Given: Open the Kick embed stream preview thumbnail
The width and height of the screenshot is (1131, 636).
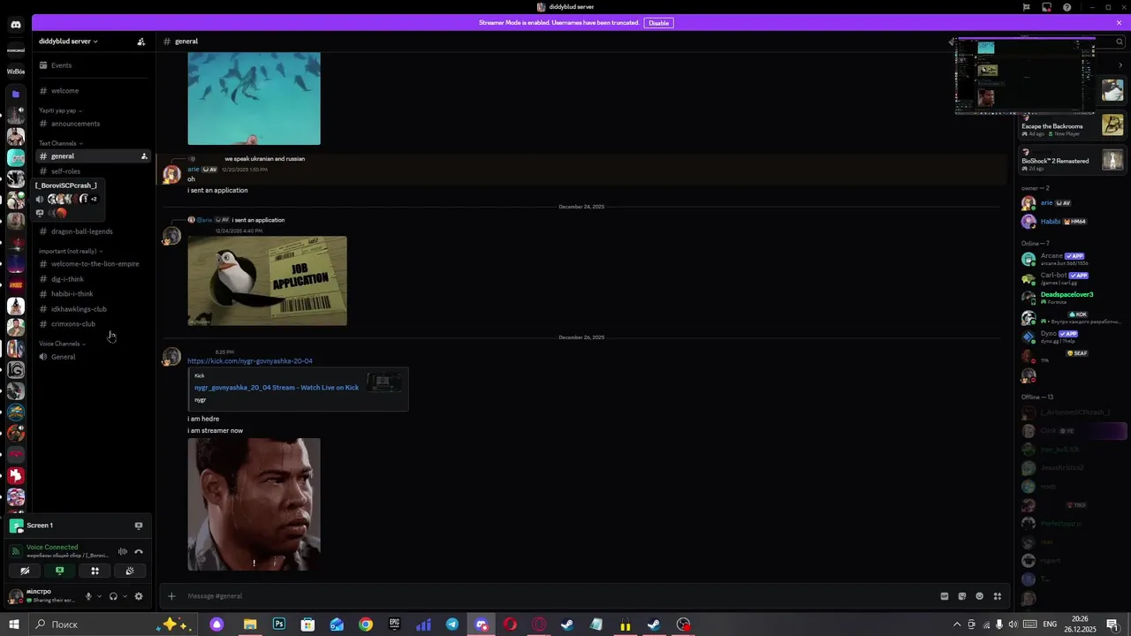Looking at the screenshot, I should pos(384,382).
